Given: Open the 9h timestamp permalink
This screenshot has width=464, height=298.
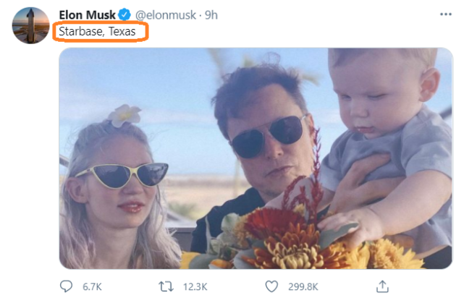Looking at the screenshot, I should [211, 15].
